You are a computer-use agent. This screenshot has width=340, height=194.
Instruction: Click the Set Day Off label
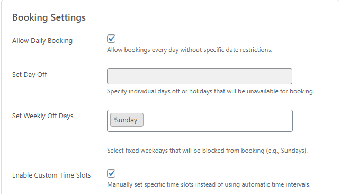[29, 74]
